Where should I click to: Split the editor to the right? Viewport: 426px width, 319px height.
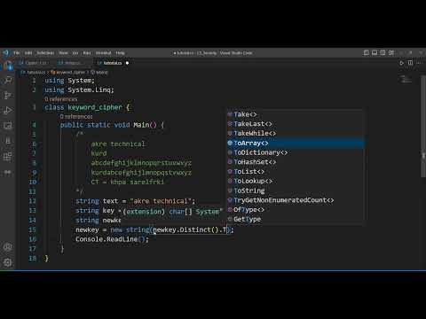click(x=410, y=63)
